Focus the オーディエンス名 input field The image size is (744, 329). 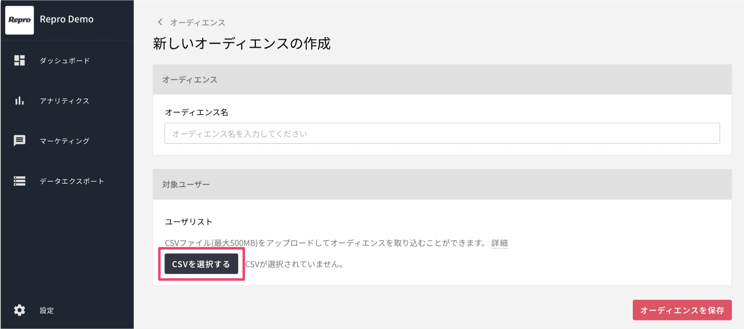(x=442, y=133)
